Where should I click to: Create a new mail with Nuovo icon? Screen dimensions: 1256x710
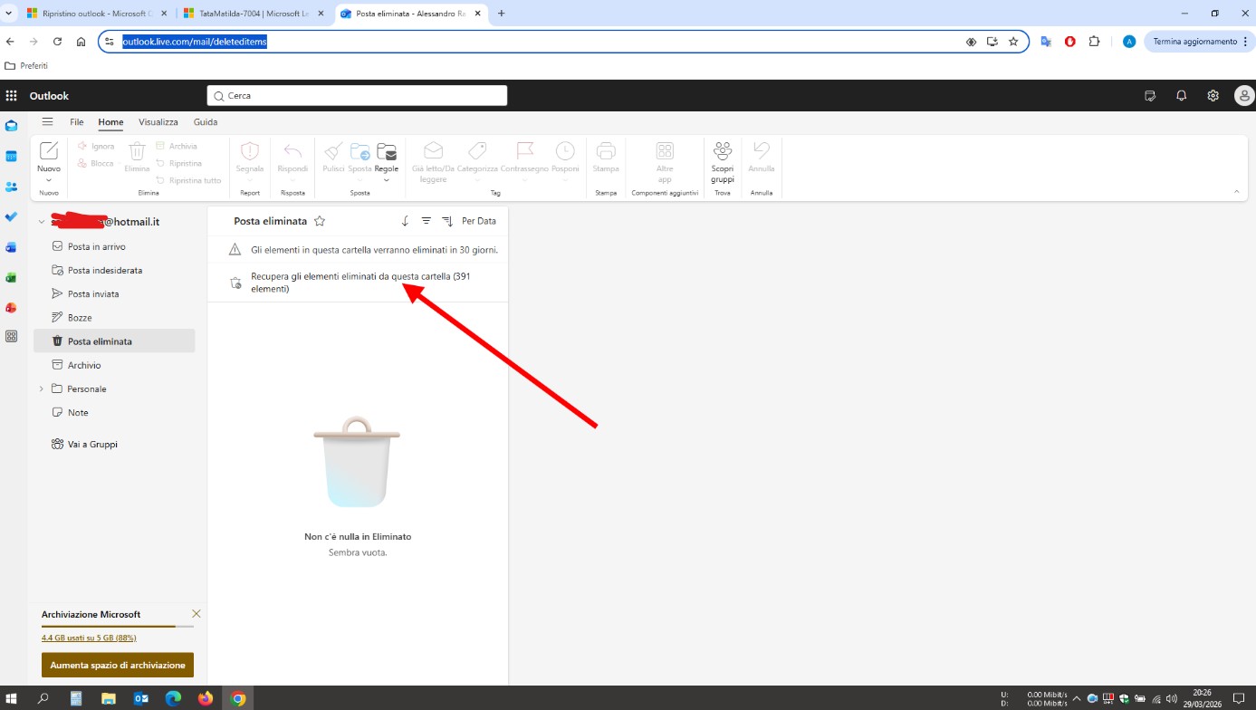[49, 151]
